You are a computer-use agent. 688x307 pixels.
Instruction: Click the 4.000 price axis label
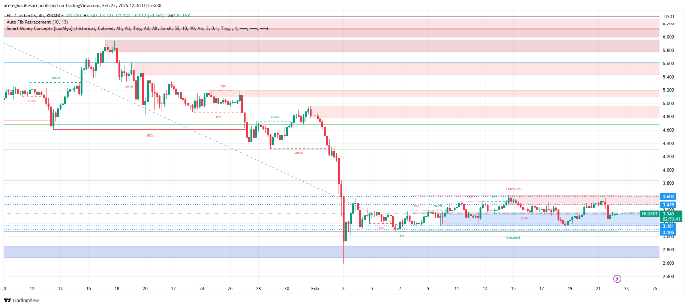pos(668,170)
